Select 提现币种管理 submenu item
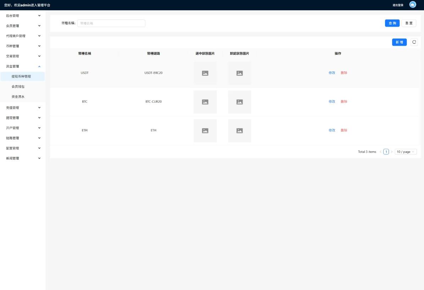This screenshot has width=424, height=290. [x=21, y=76]
